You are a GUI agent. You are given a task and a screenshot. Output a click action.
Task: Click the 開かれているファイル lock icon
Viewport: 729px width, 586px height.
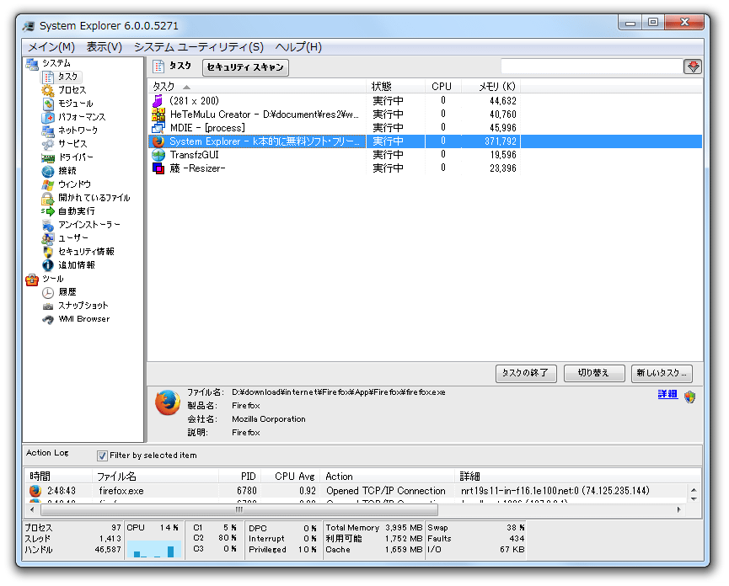pyautogui.click(x=48, y=198)
